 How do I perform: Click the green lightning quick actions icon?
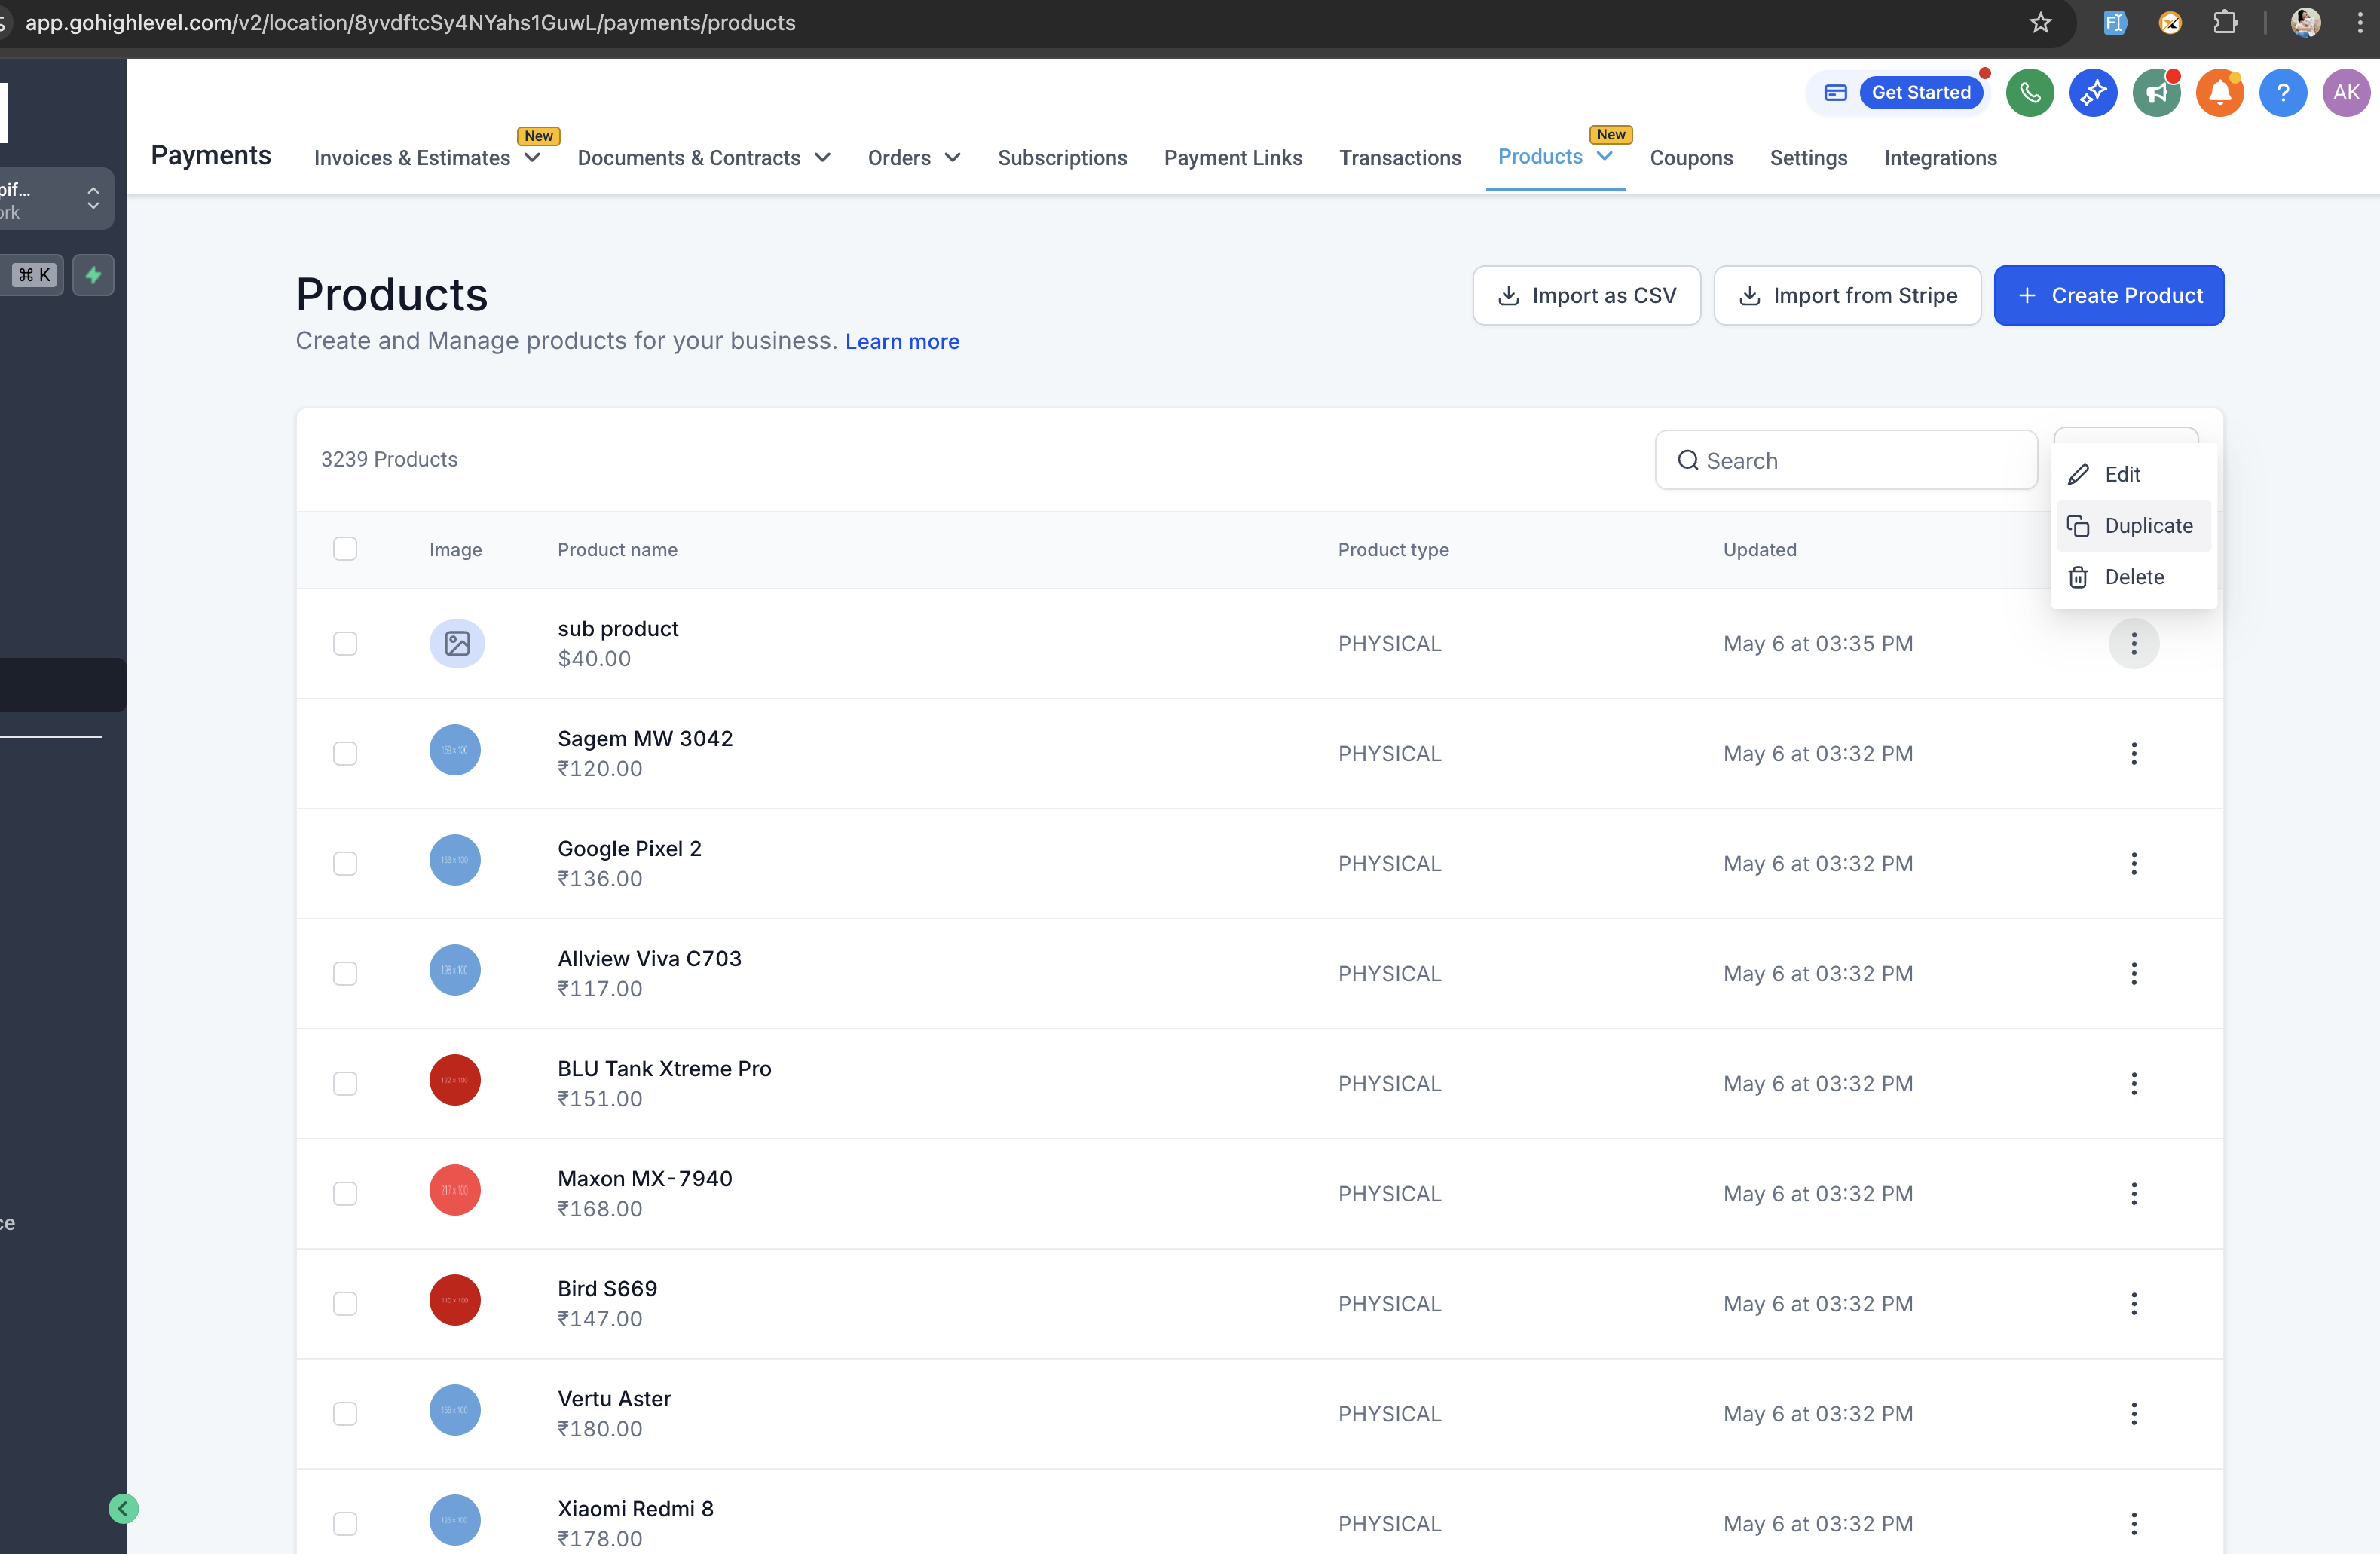93,275
